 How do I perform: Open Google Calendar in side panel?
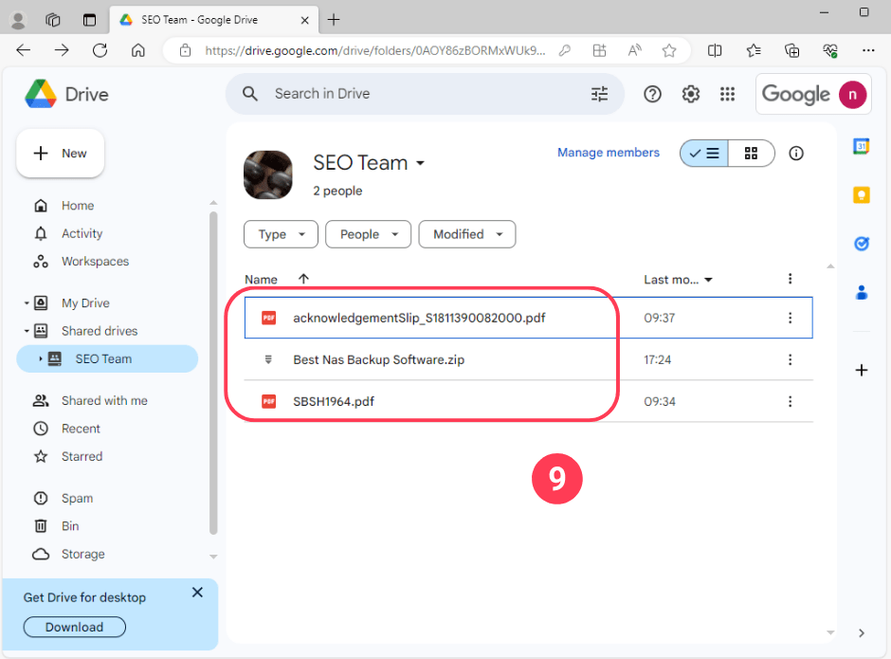861,146
